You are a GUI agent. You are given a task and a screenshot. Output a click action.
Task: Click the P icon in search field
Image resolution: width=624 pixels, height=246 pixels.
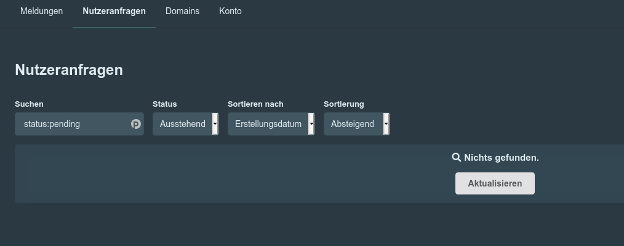[x=136, y=124]
